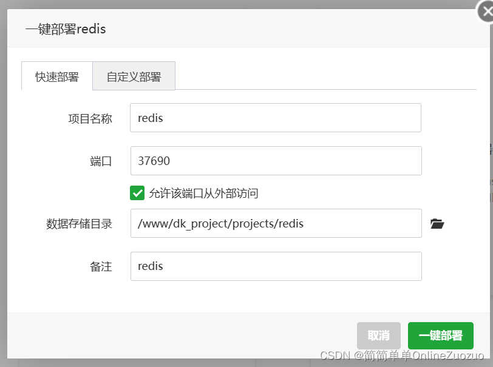Click the 一键部署redis dialog title

coord(66,29)
